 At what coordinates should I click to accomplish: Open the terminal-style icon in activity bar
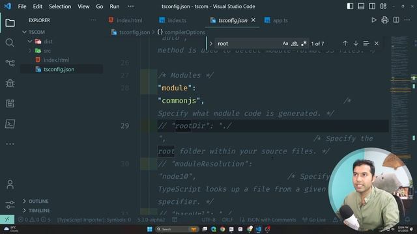coord(10,124)
